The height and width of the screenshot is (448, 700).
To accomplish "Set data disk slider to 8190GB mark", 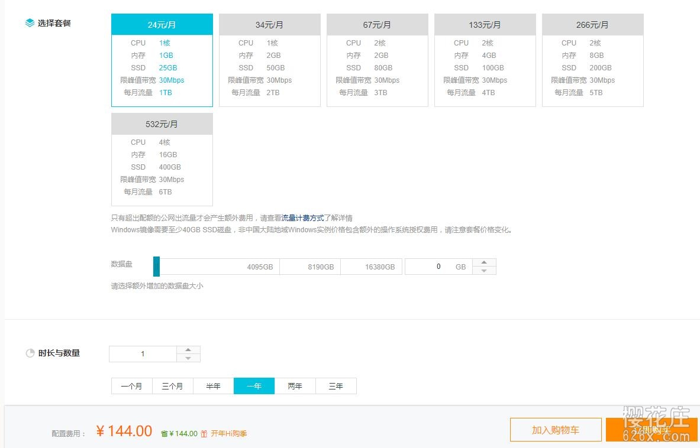I will (321, 267).
